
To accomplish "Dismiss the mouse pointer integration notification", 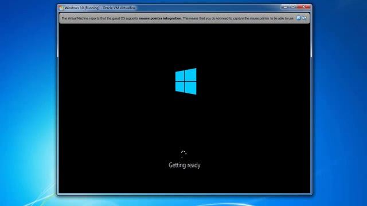I will pos(298,18).
